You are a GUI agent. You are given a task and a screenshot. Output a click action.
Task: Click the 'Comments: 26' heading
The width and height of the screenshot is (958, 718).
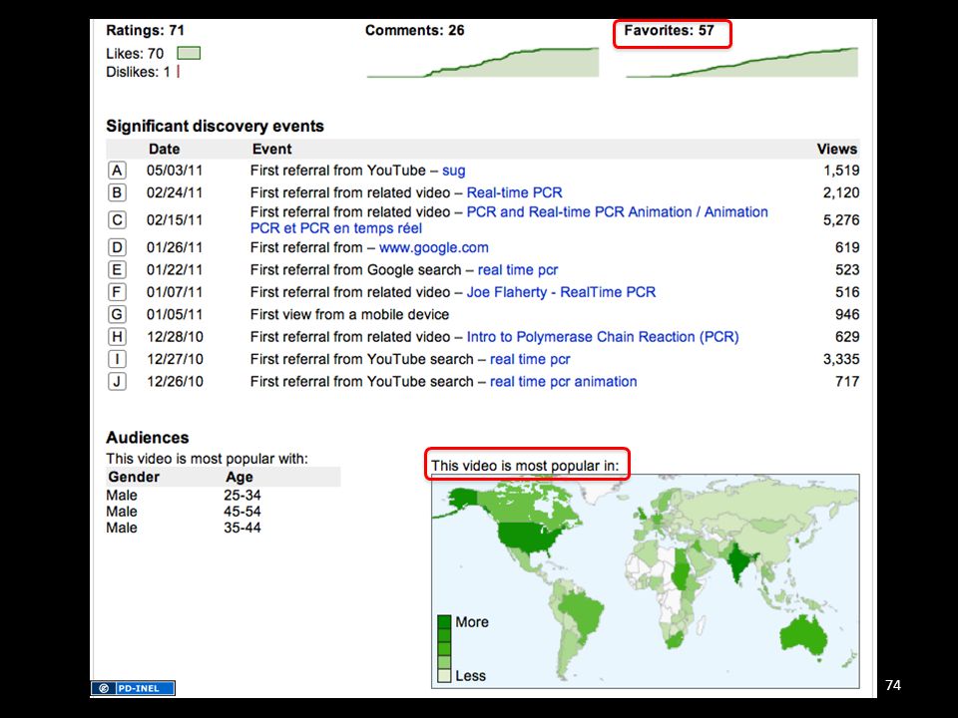pos(415,31)
